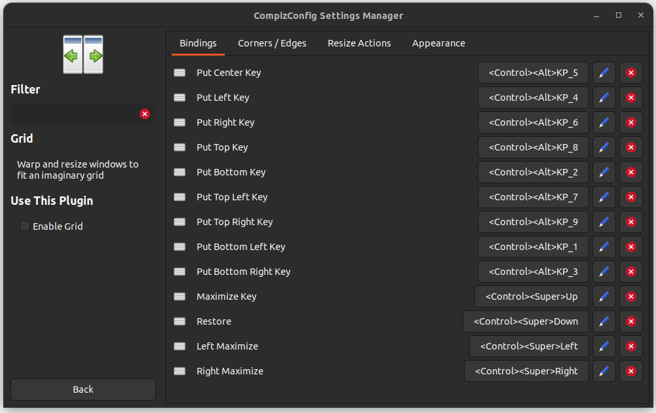
Task: Edit Left Maximize pencil icon
Action: pyautogui.click(x=604, y=346)
